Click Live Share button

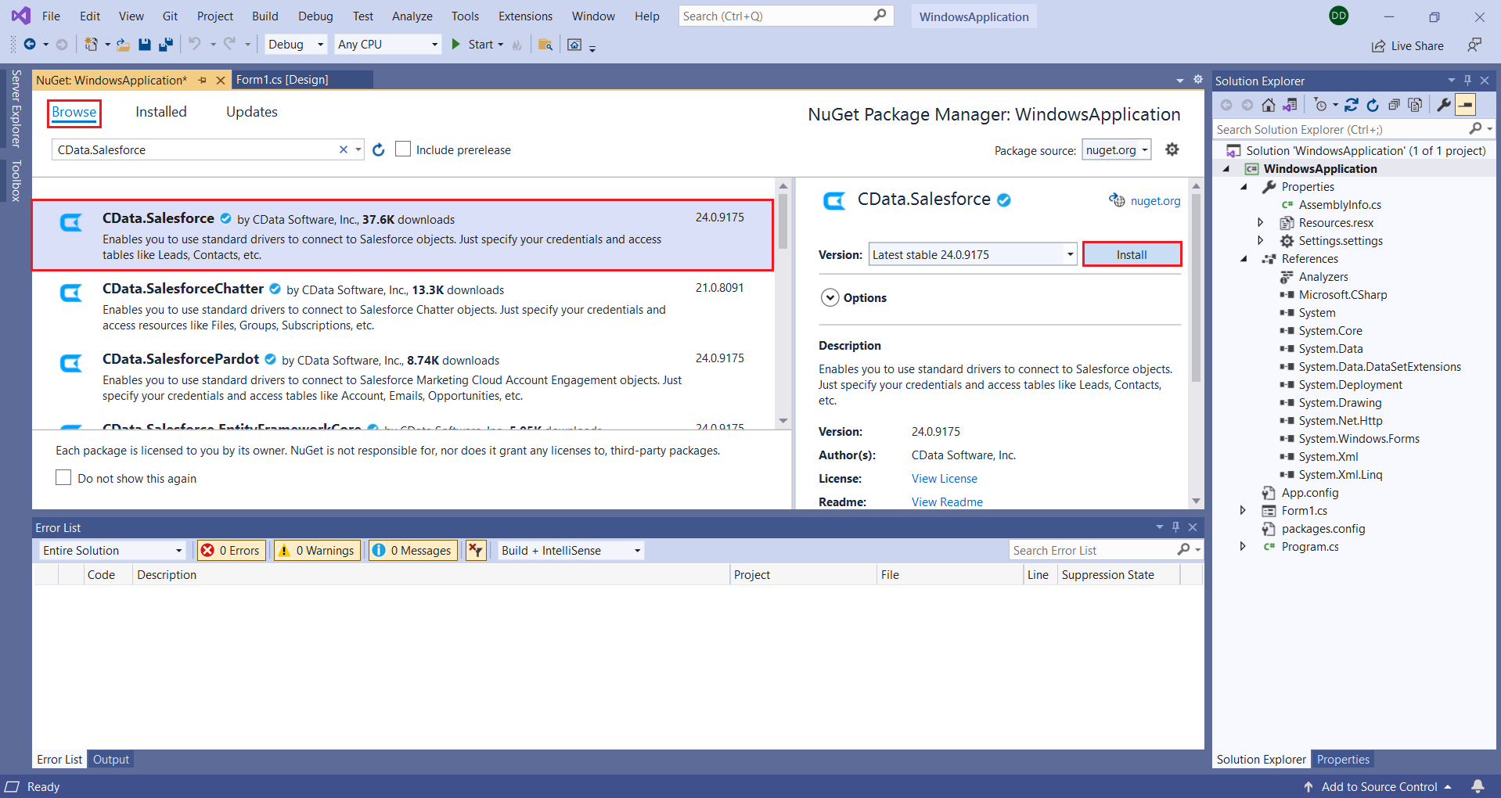(1408, 45)
